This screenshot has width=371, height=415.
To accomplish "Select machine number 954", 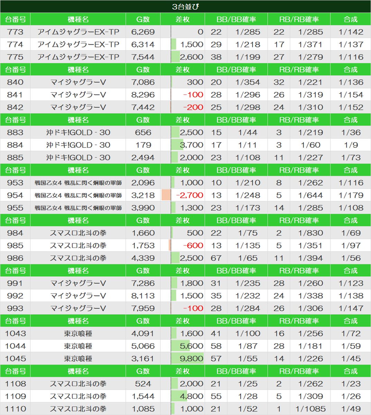I will click(x=15, y=195).
